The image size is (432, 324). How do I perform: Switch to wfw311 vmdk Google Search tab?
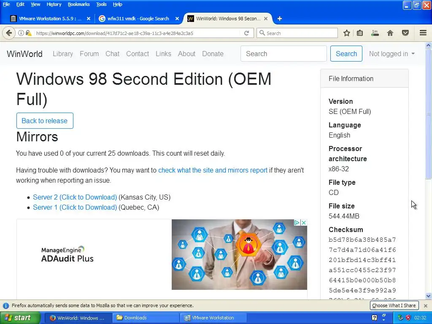pyautogui.click(x=138, y=19)
